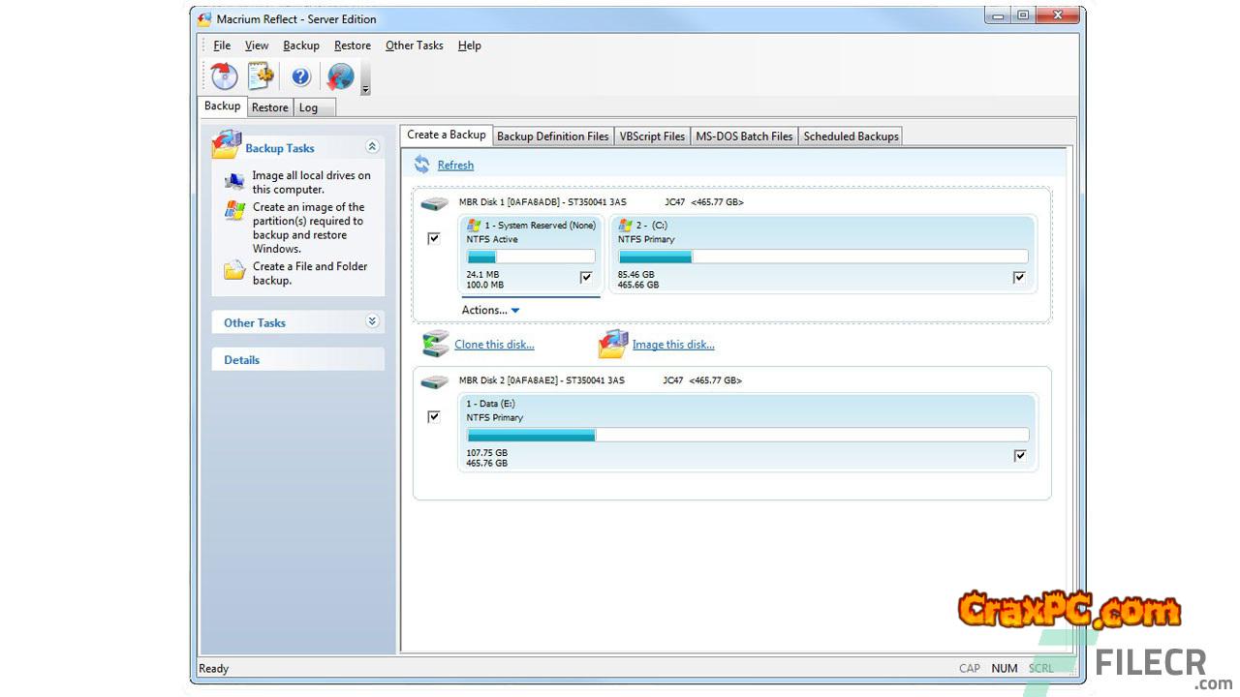Select the Create a Backup tab

pyautogui.click(x=447, y=135)
